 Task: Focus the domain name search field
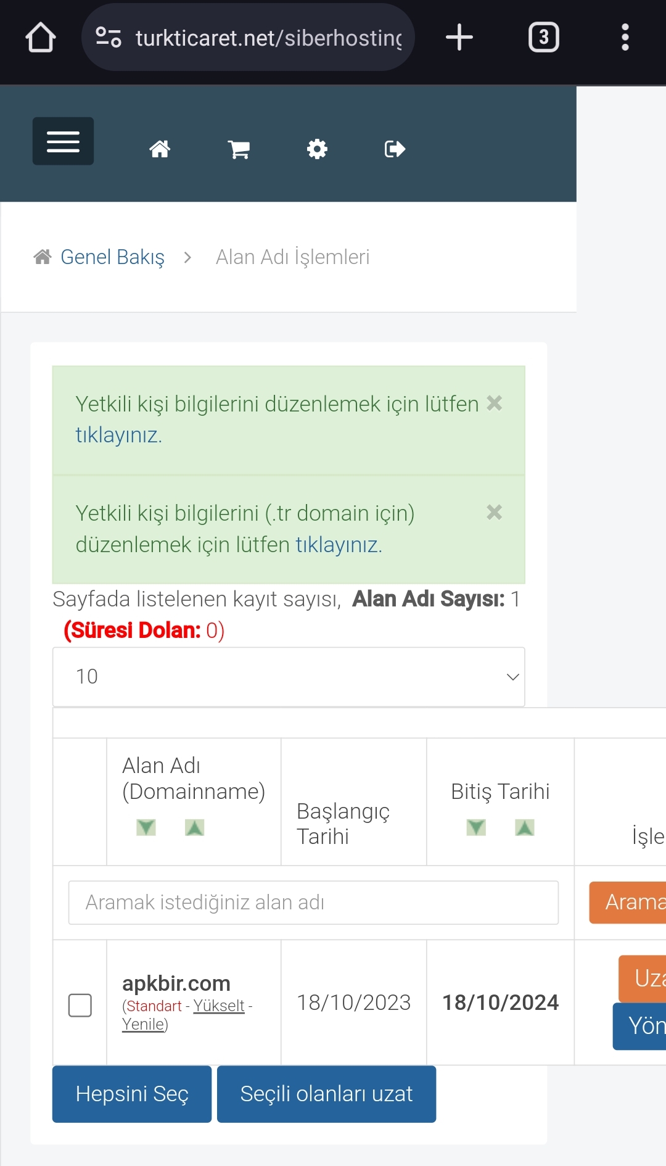(313, 903)
